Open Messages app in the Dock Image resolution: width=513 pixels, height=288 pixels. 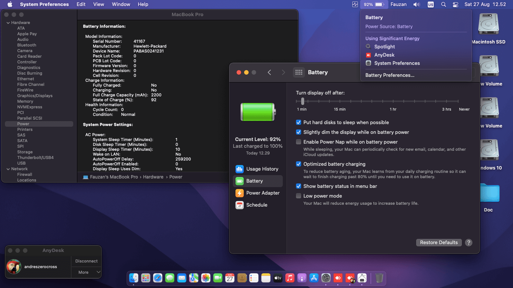(x=170, y=278)
